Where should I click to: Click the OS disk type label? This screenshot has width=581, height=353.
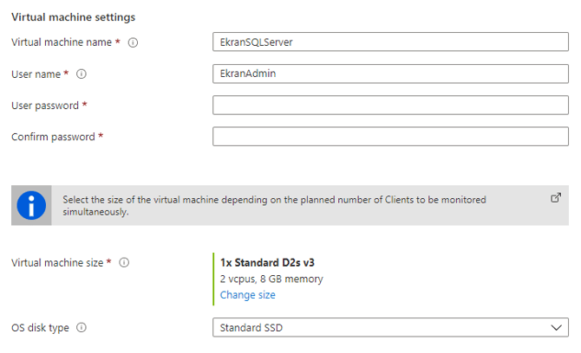40,328
